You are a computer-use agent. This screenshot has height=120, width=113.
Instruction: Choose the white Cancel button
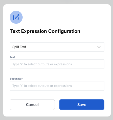[x=32, y=105]
